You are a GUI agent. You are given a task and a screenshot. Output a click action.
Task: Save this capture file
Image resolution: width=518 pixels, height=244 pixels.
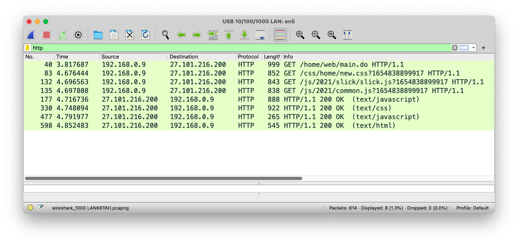pyautogui.click(x=114, y=35)
